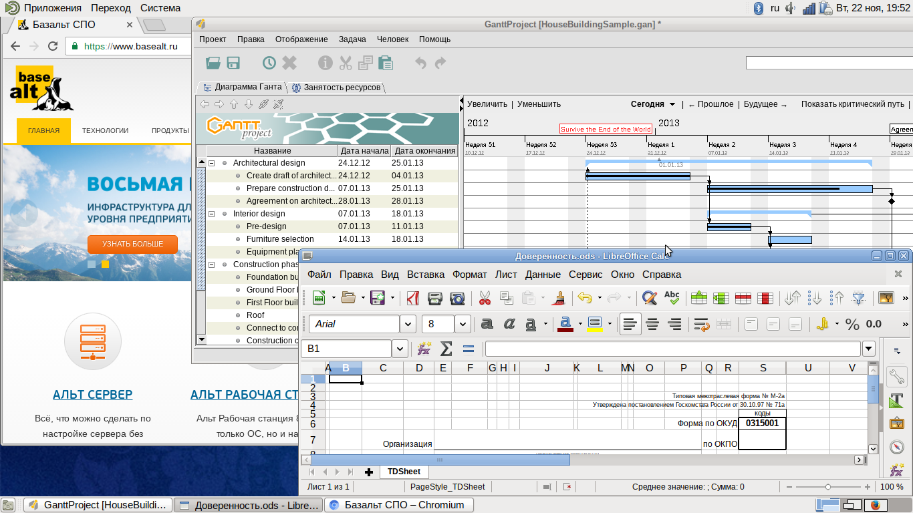913x513 pixels.
Task: Toggle underline formatting in Calc
Action: (531, 324)
